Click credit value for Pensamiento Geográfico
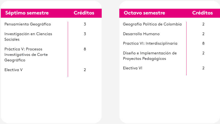220x124 pixels. coord(85,24)
